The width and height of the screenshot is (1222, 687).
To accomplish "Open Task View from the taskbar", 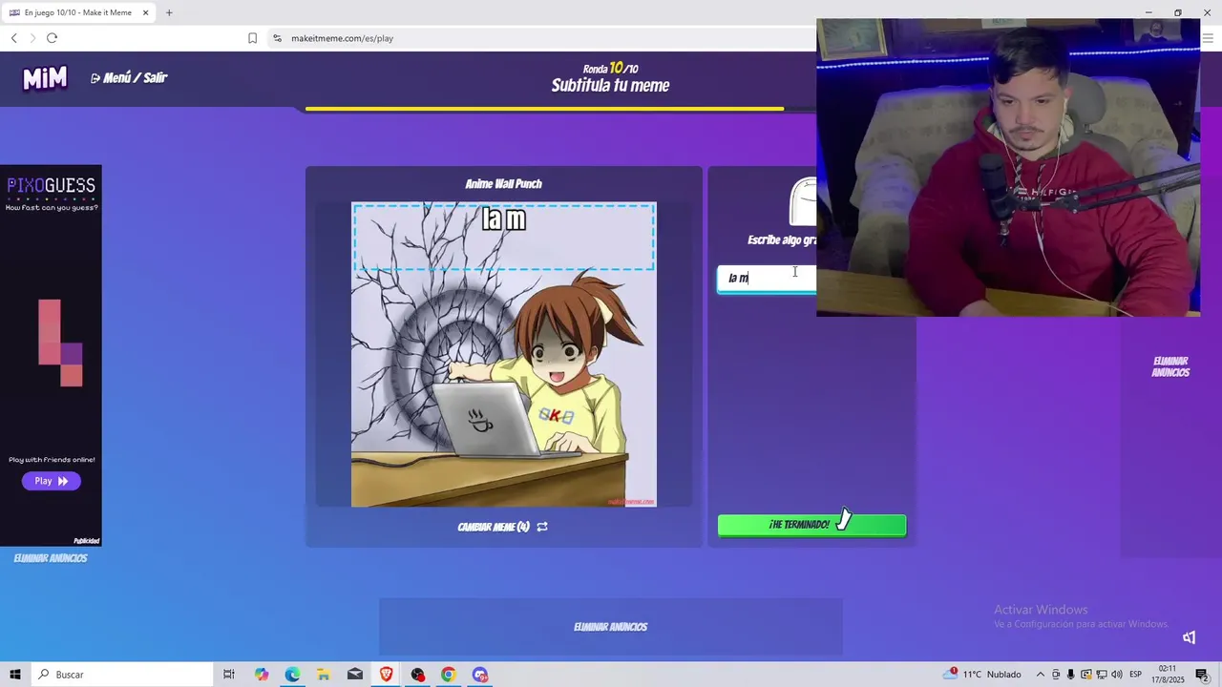I will (229, 675).
